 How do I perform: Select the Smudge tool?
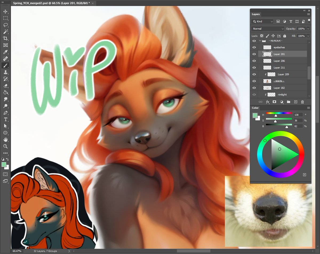click(x=5, y=99)
